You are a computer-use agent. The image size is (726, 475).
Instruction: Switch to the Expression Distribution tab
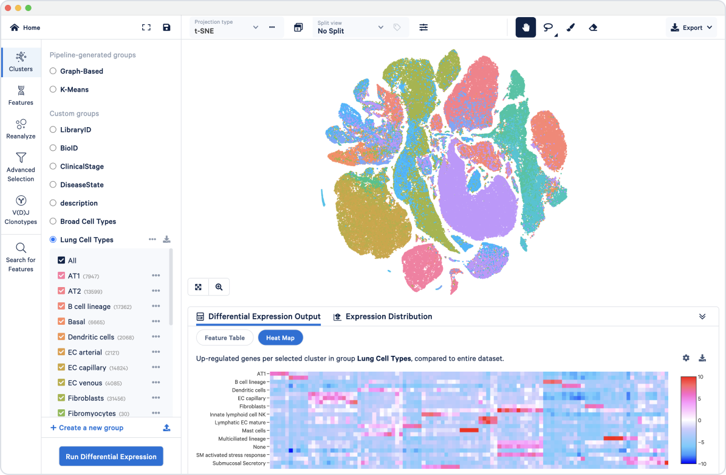click(383, 316)
